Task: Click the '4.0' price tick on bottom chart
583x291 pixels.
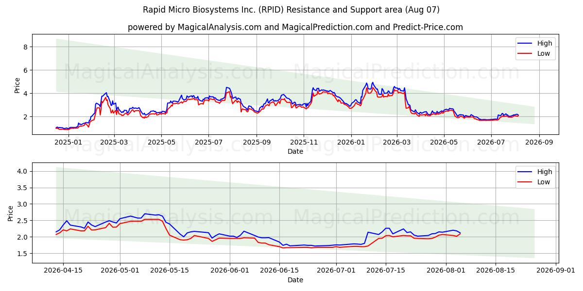Action: (x=23, y=171)
